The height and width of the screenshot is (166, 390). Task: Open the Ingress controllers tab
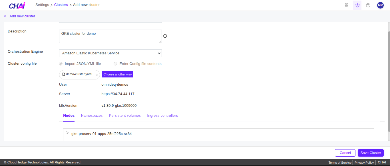click(162, 116)
